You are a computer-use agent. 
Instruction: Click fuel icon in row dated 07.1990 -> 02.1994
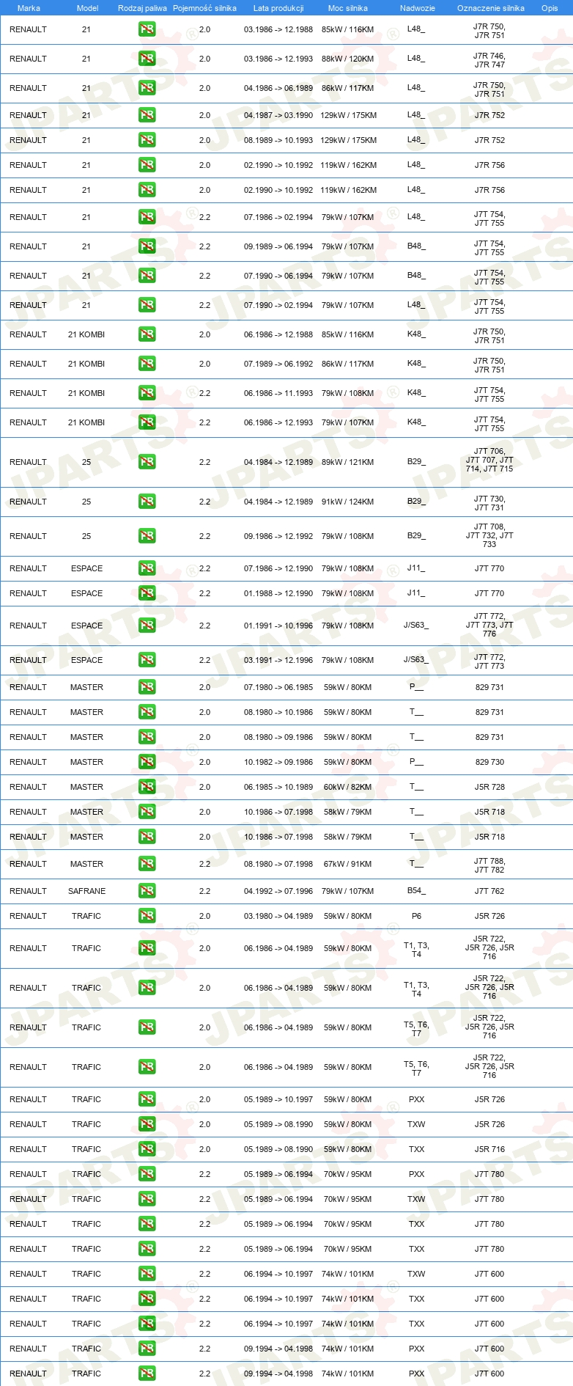click(147, 305)
